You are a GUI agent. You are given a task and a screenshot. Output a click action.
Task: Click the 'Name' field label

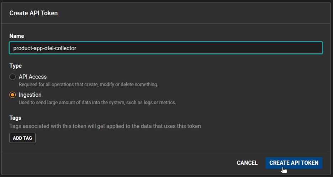(17, 36)
